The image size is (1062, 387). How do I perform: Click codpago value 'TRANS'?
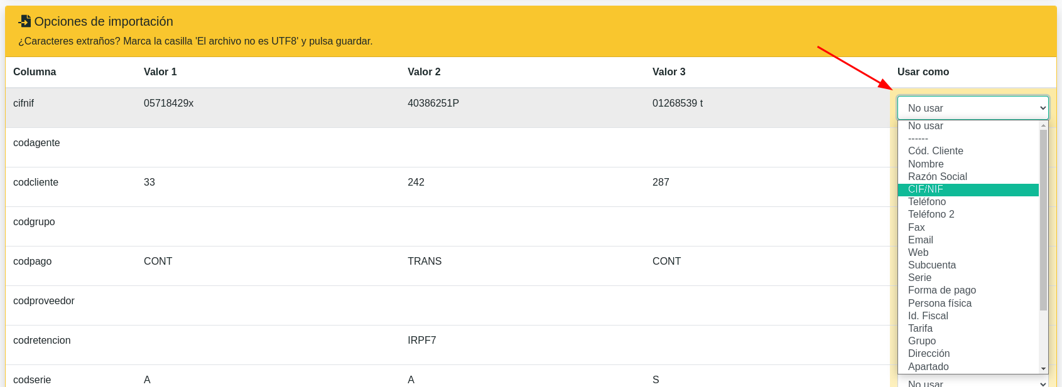coord(425,262)
